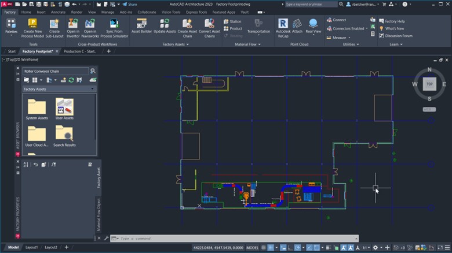
Task: Toggle annotation visibility in status bar
Action: pos(344,248)
